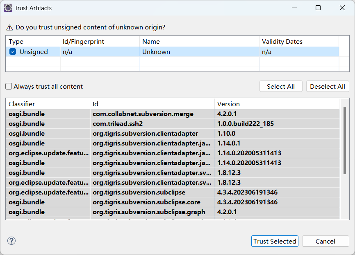
Task: Close the Trust Artifacts dialog
Action: pos(342,8)
